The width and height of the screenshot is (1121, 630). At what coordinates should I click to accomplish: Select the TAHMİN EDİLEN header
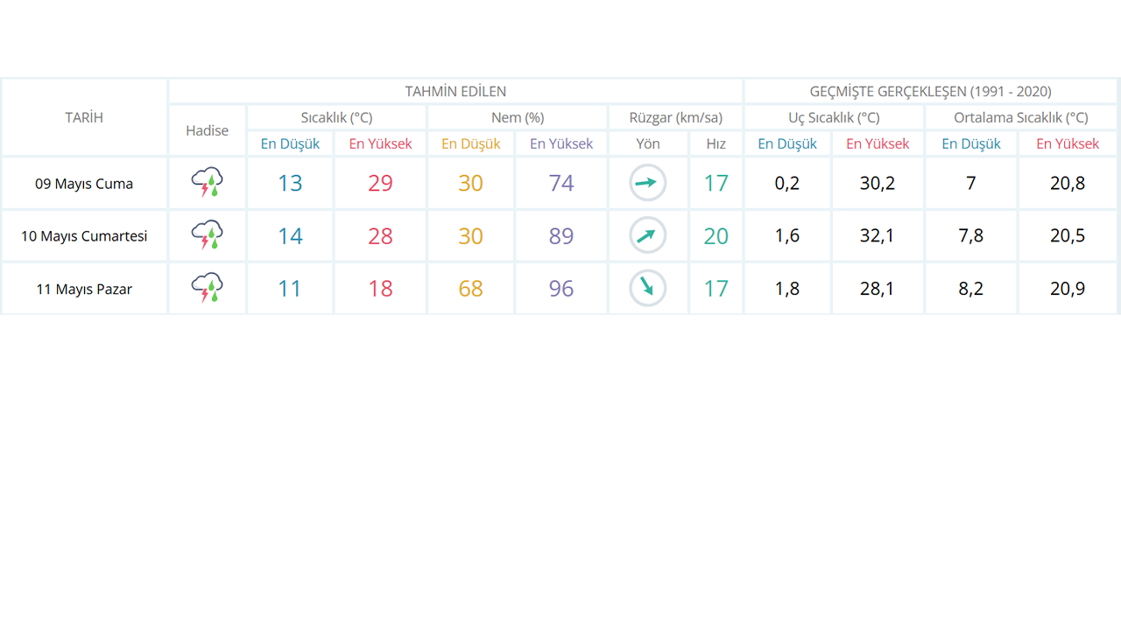455,91
